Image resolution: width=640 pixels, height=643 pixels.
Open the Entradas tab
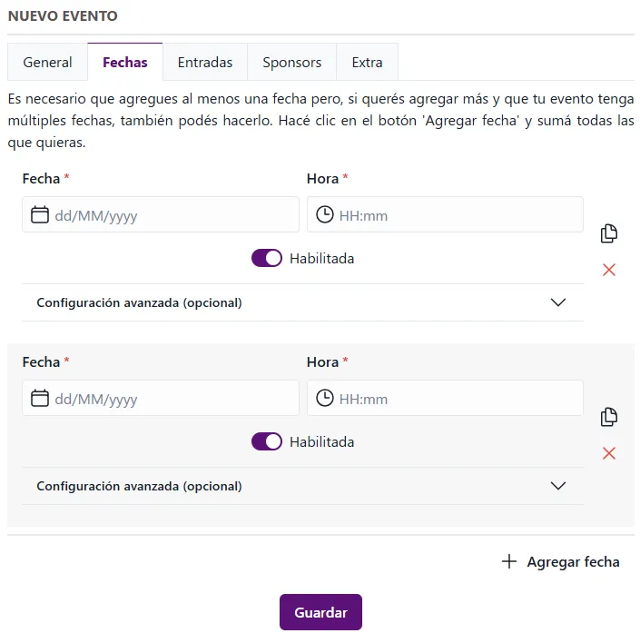click(205, 62)
